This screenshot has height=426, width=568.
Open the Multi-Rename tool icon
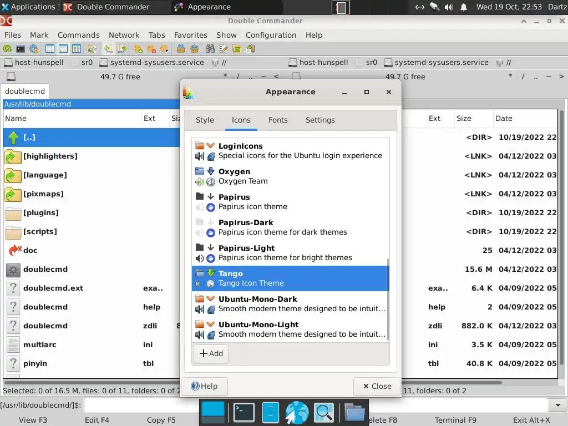(x=224, y=49)
